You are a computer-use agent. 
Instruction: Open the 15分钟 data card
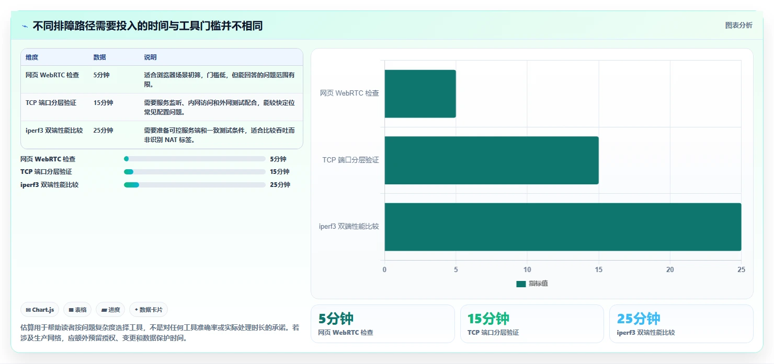coord(532,324)
